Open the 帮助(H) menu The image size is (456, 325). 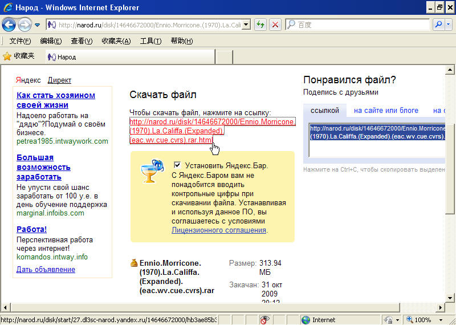pyautogui.click(x=182, y=41)
